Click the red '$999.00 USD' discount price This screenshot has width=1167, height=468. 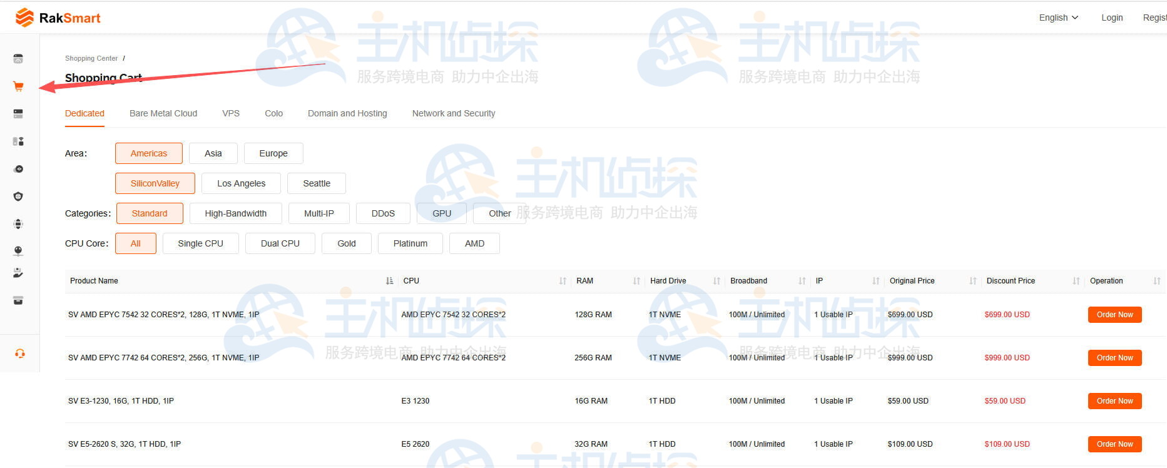point(1007,358)
